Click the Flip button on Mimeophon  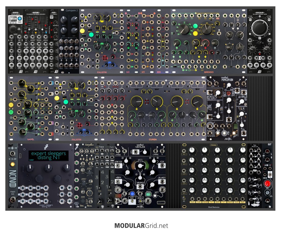coord(218,134)
